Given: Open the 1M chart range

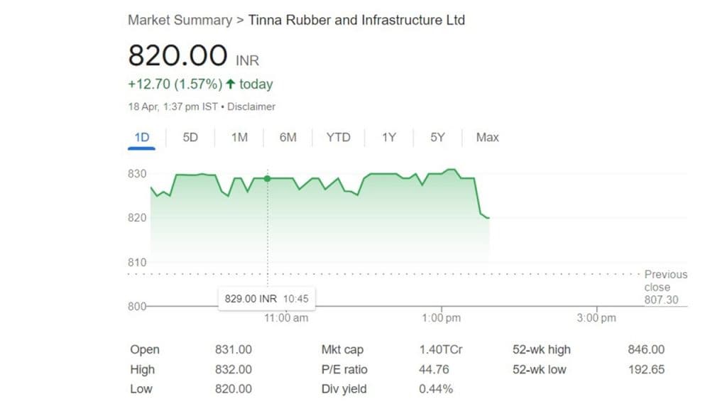Looking at the screenshot, I should click(239, 137).
